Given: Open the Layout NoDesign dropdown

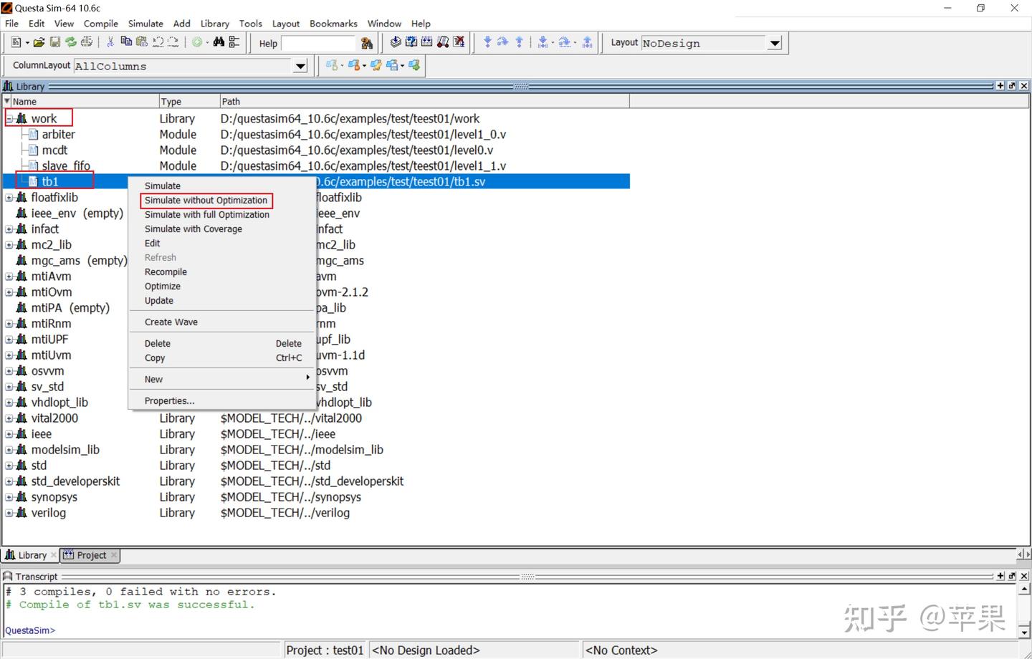Looking at the screenshot, I should pos(775,44).
